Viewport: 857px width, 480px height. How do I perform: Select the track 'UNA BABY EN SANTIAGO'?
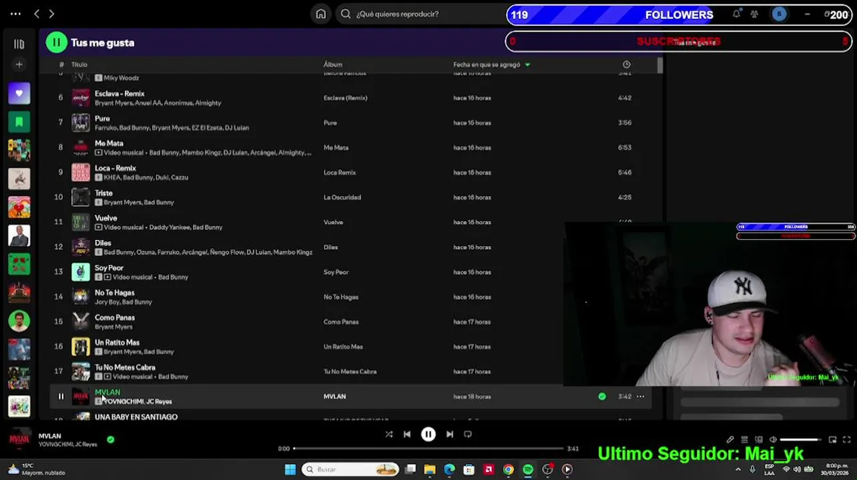coord(136,417)
